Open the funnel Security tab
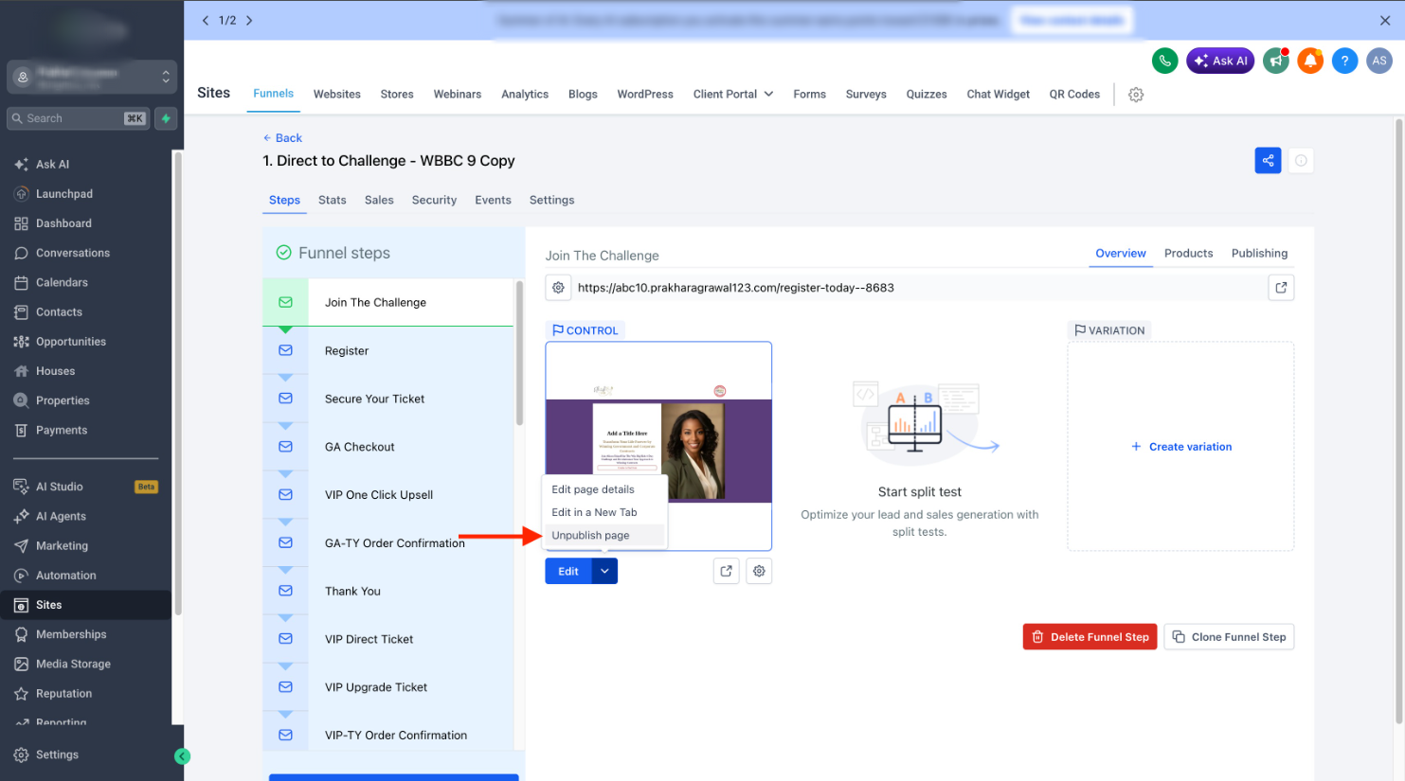Screen dimensions: 1405x781 434,200
